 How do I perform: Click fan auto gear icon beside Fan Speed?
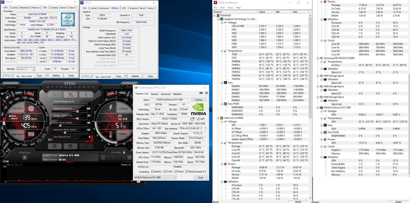pos(49,140)
